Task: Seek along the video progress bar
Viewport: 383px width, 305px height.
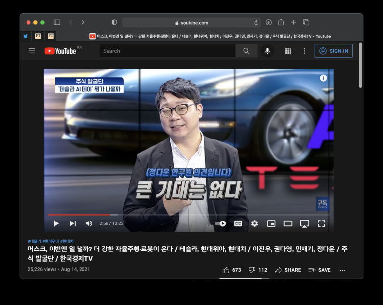Action: [x=189, y=215]
